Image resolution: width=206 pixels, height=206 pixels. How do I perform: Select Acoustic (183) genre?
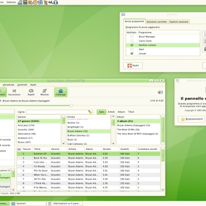click(39, 130)
